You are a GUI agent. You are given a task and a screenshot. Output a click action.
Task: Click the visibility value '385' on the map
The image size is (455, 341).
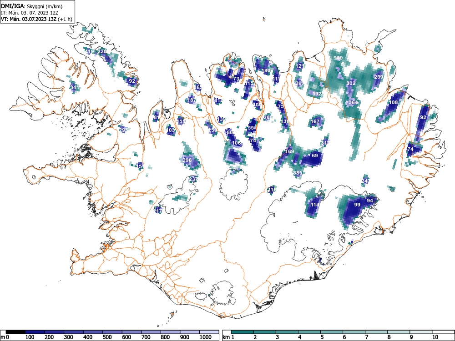(298, 173)
